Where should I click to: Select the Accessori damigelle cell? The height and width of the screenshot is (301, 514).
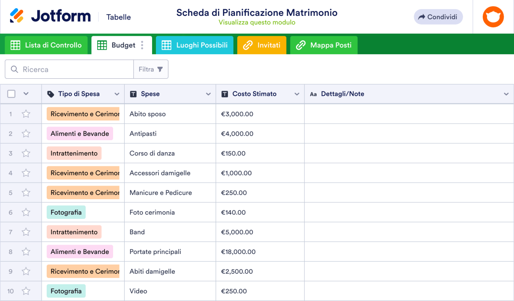coord(170,173)
